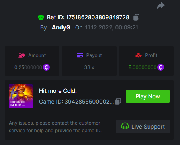This screenshot has height=145, width=180.
Task: Click the share arrow icon
Action: (161, 6)
